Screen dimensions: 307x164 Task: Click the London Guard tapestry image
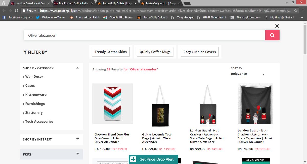pyautogui.click(x=256, y=104)
